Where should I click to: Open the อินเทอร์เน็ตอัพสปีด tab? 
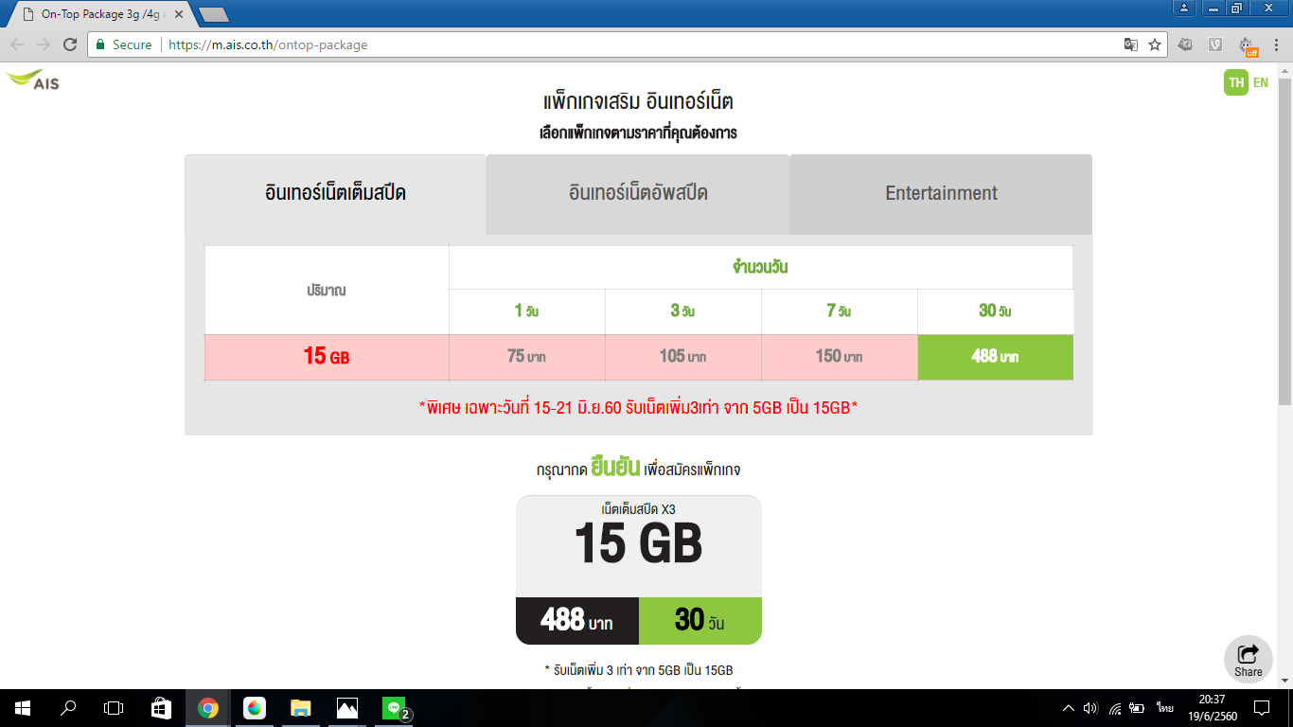click(638, 194)
